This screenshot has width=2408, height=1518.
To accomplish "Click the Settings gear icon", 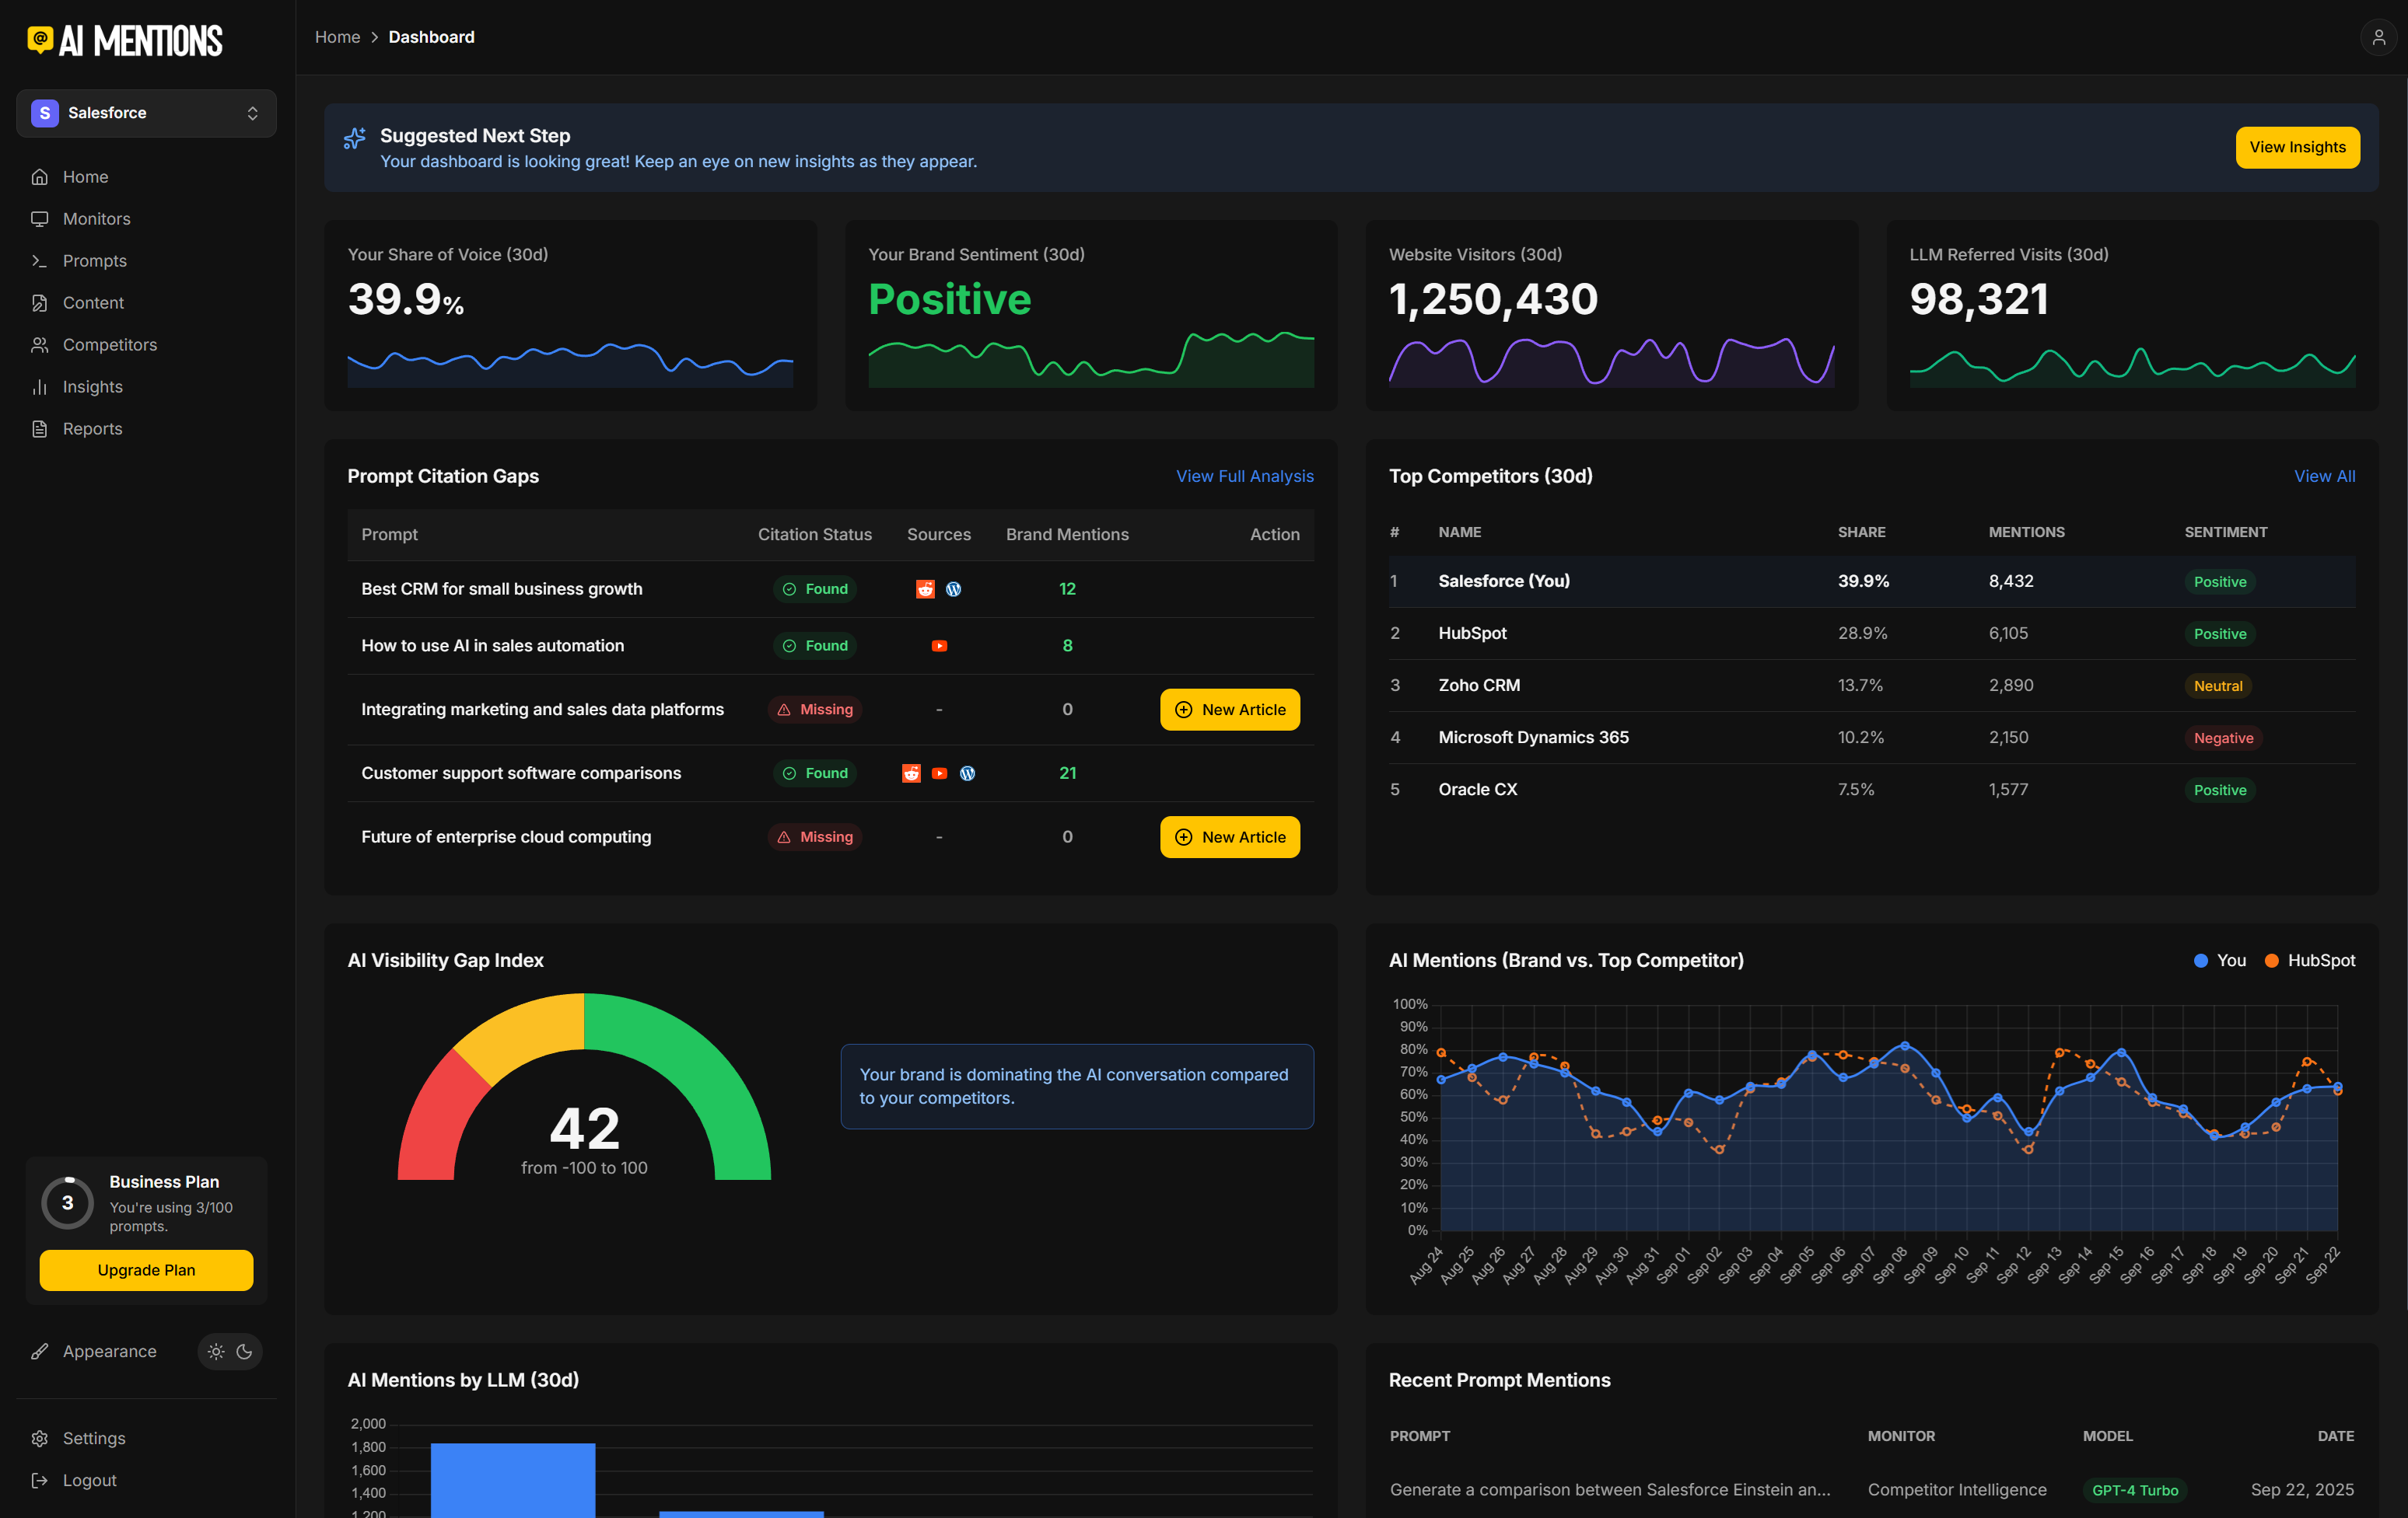I will pyautogui.click(x=40, y=1438).
